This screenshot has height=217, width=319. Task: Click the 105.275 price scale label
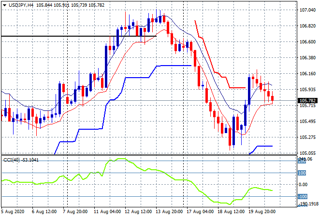click(x=307, y=137)
